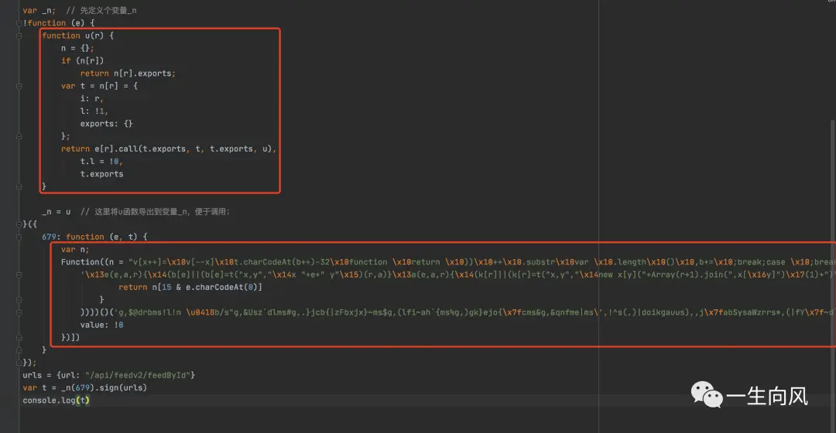Screen dimensions: 836x433
Task: Click the 'if (n[r])' condition line
Action: pyautogui.click(x=82, y=61)
